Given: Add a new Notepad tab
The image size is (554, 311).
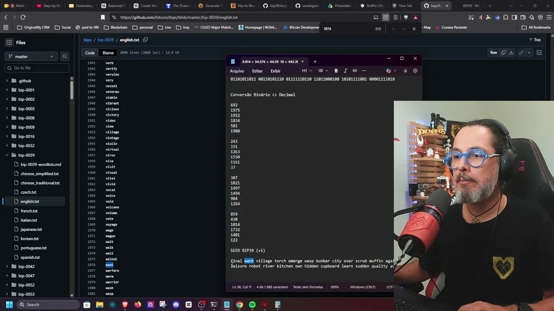Looking at the screenshot, I should click(315, 61).
